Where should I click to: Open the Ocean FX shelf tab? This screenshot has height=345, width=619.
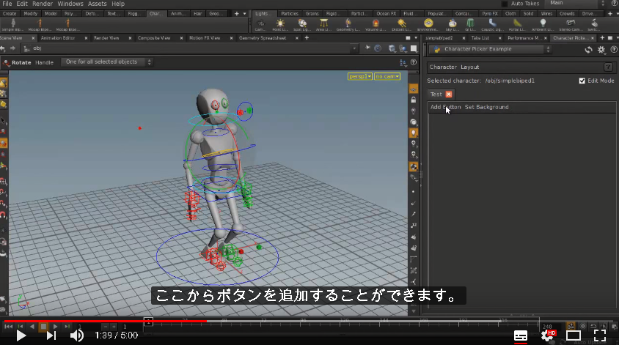click(386, 13)
